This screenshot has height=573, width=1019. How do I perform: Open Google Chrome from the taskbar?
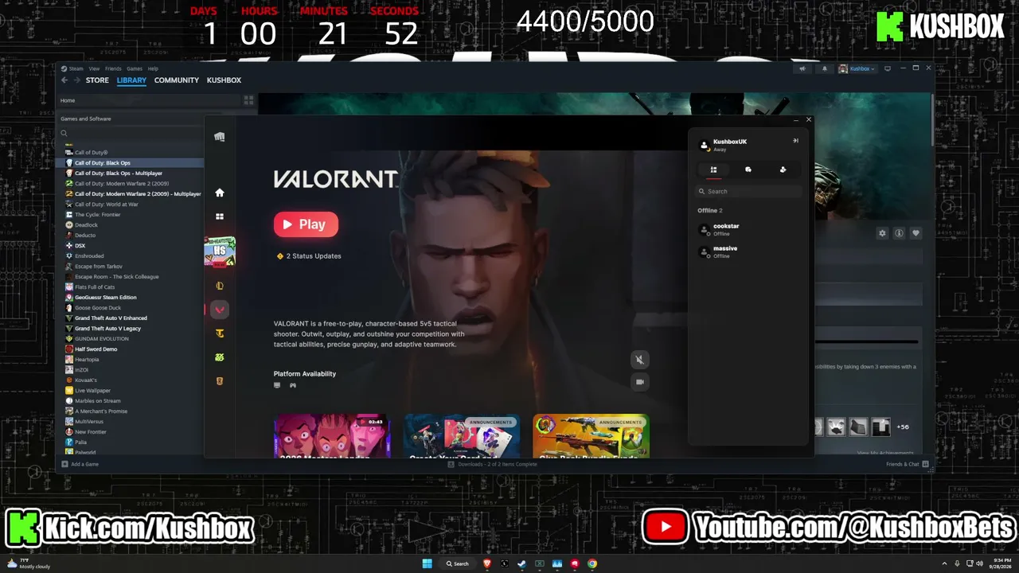tap(592, 563)
